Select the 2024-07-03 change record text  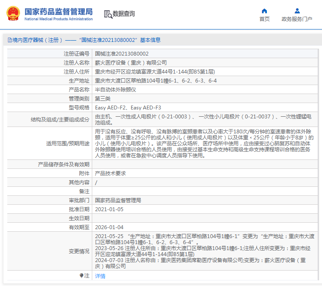coord(200,263)
